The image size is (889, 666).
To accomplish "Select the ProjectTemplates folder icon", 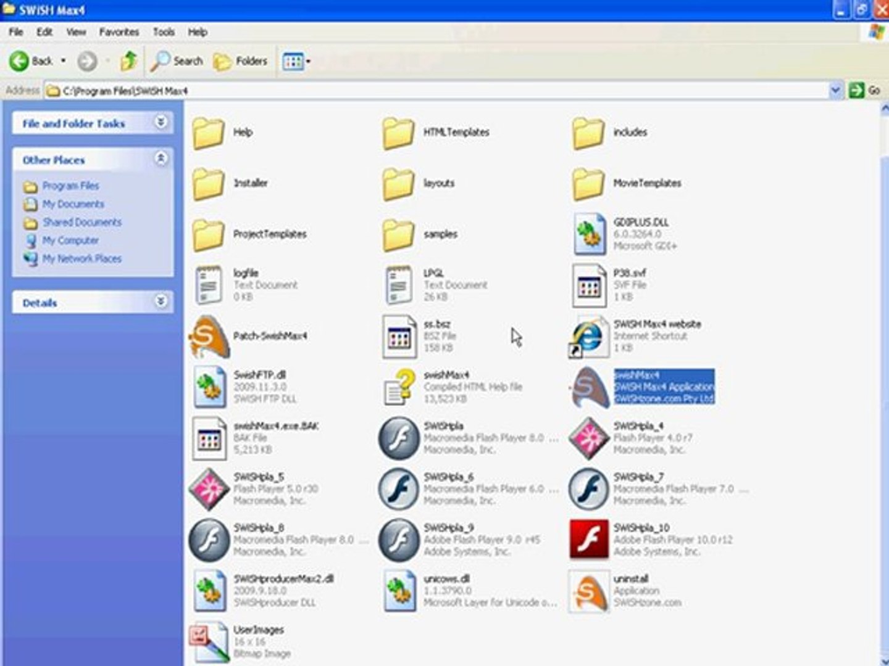I will point(208,234).
